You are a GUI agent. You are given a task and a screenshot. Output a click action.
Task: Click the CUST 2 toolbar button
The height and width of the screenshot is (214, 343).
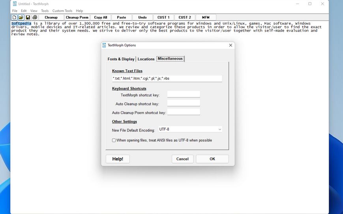point(185,17)
